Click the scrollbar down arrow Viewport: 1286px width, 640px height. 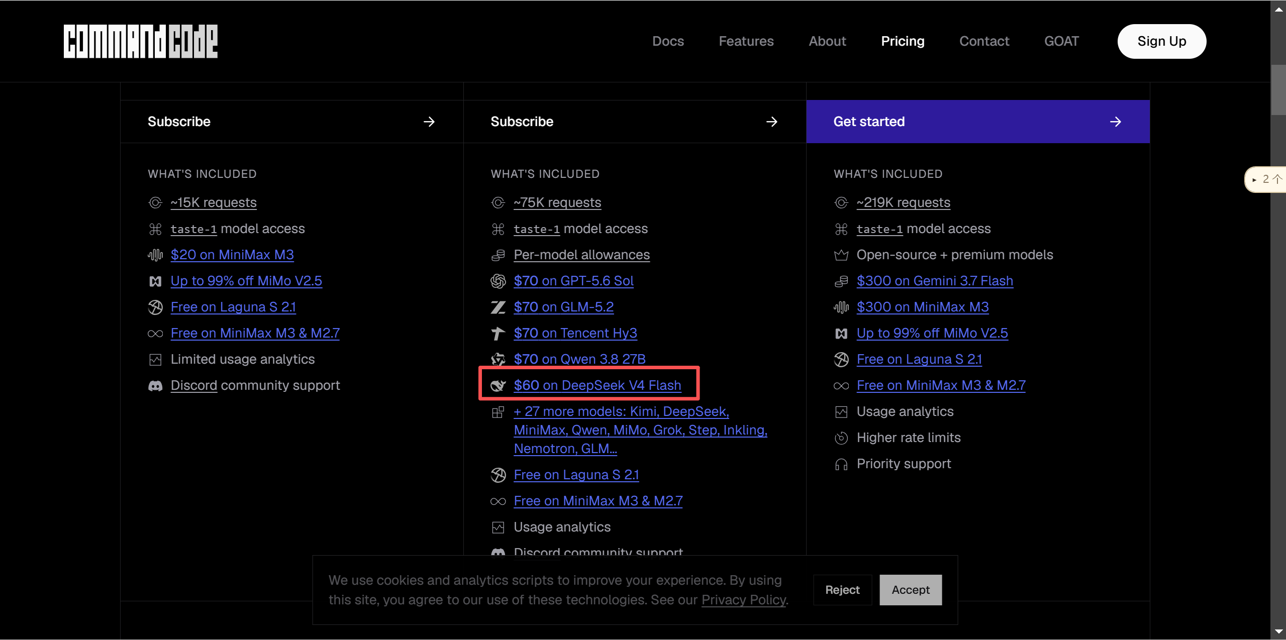1278,632
